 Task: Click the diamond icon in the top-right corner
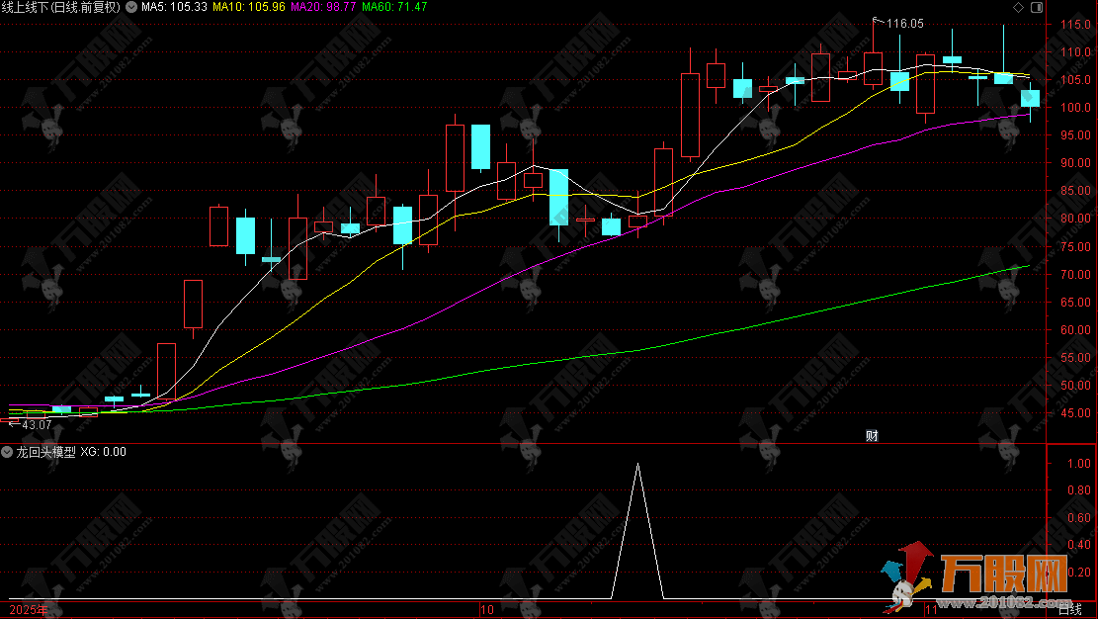(x=1018, y=7)
